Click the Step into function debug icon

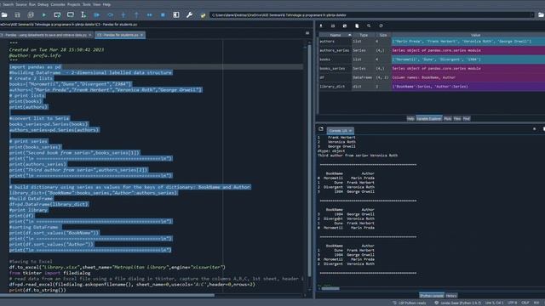coord(123,15)
